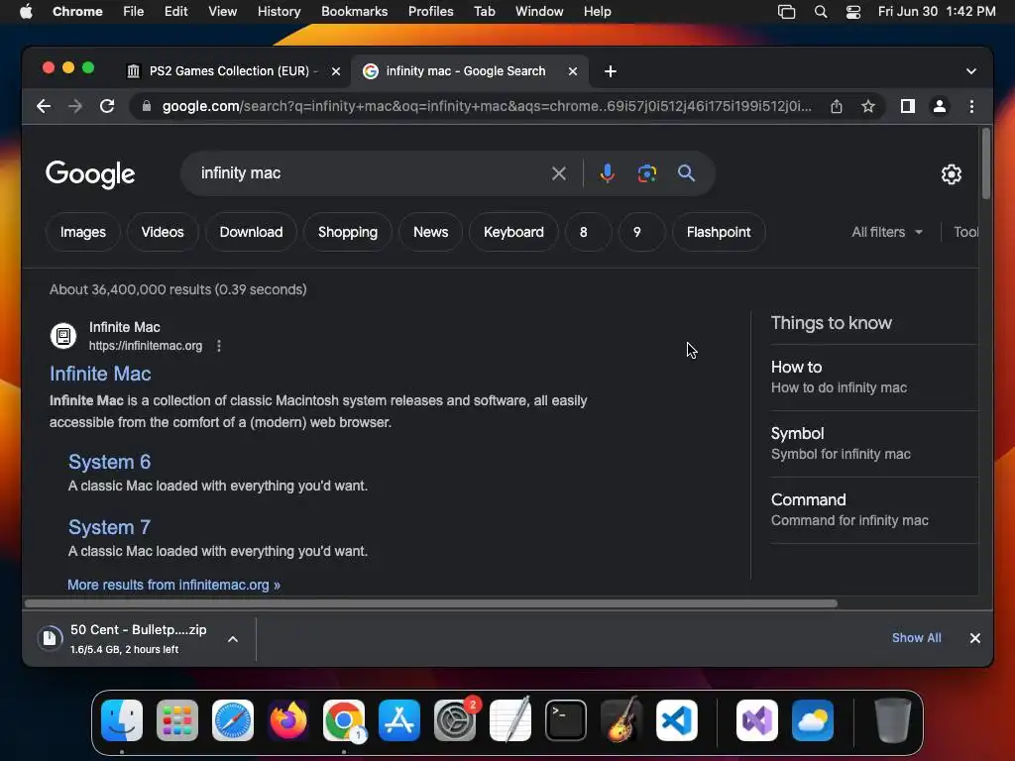
Task: Open the Chrome File menu
Action: pyautogui.click(x=134, y=12)
